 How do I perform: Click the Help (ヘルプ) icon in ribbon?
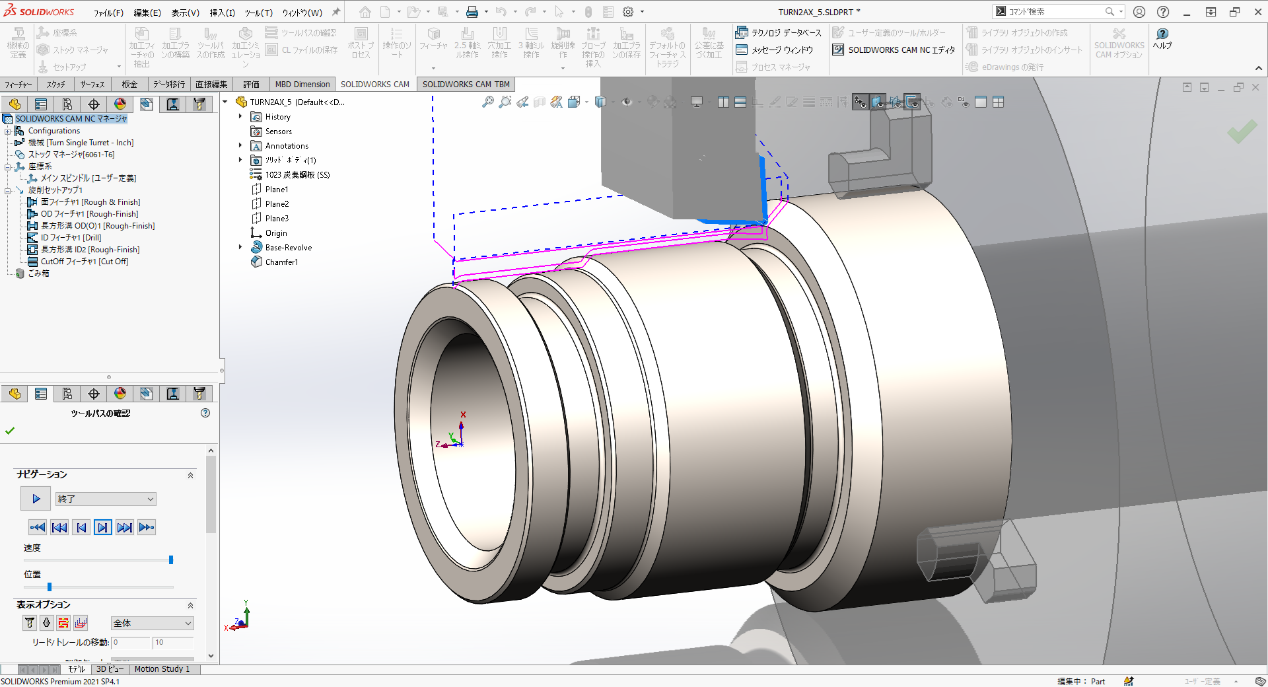coord(1162,38)
